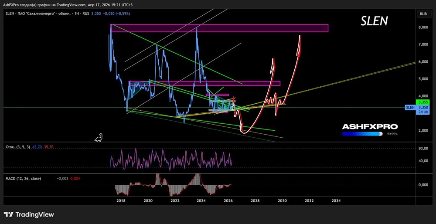This screenshot has width=436, height=224.
Task: Click 2026 on the time axis
Action: point(228,200)
